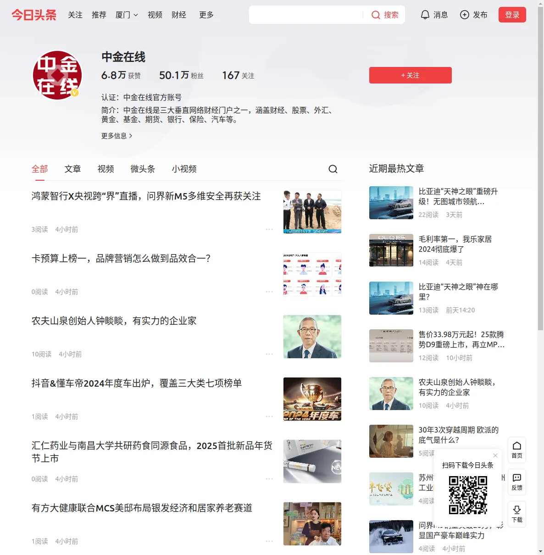Open hot article 毛利率第一，我乐家居2024彻底爆了
This screenshot has height=555, width=544.
[455, 244]
